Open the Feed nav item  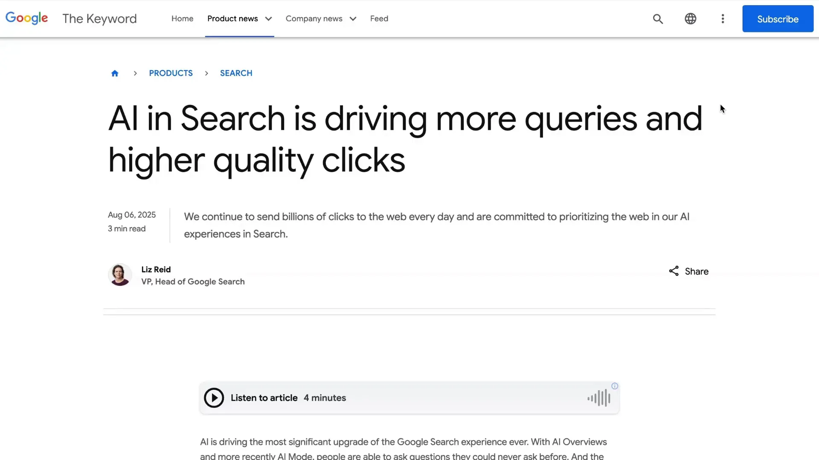coord(379,19)
